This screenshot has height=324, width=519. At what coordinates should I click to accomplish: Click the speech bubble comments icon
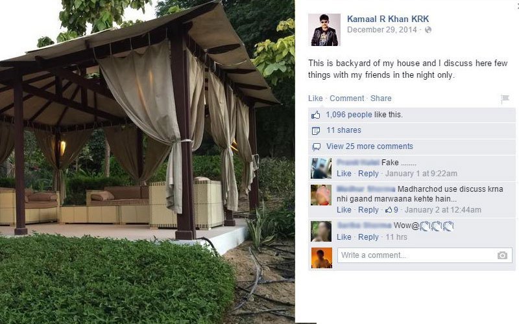(317, 146)
